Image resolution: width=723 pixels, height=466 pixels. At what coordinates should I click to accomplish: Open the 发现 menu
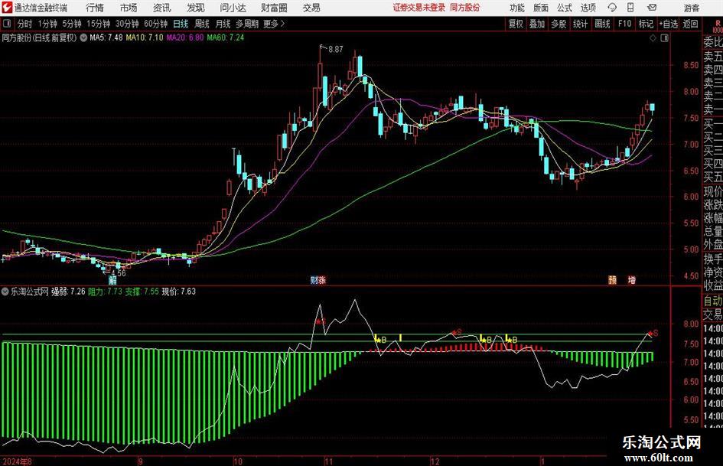[196, 8]
